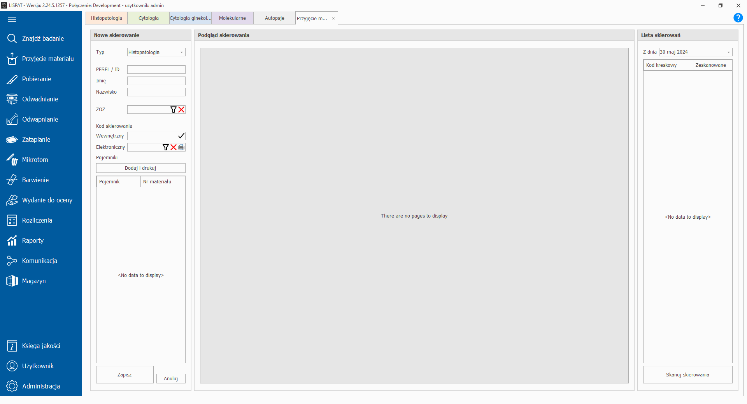Open Barwienie staining module

click(x=12, y=180)
